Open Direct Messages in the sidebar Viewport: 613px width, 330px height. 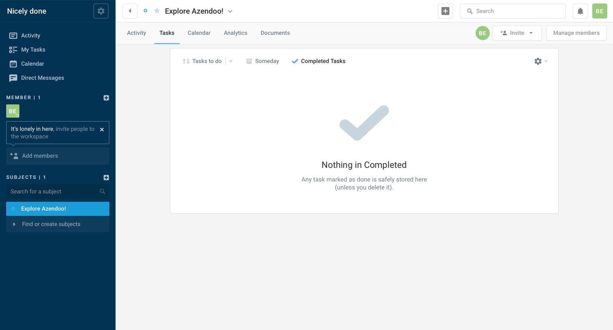(x=36, y=78)
